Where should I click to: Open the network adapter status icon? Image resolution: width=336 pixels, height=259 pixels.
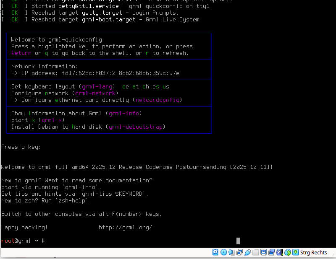point(240,252)
